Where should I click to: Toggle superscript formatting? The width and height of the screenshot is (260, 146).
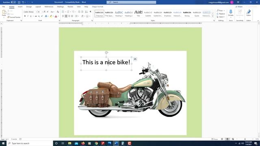(x=42, y=16)
